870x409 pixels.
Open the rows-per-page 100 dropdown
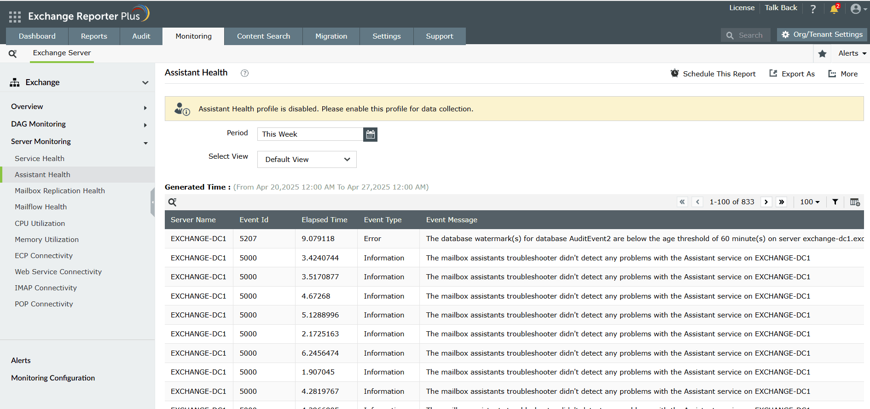810,202
